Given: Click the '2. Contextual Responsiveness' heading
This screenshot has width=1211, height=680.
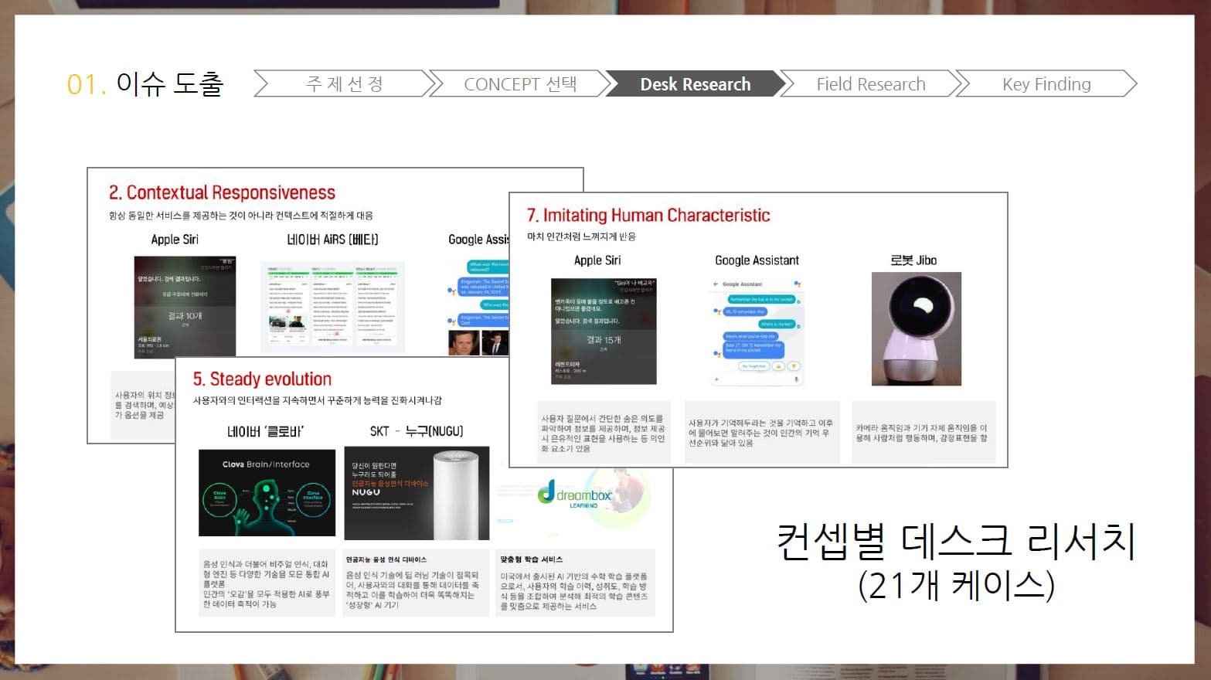Looking at the screenshot, I should pyautogui.click(x=222, y=192).
